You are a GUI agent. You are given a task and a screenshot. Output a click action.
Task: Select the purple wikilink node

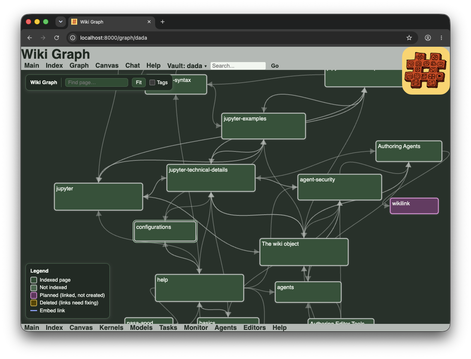[x=414, y=206]
